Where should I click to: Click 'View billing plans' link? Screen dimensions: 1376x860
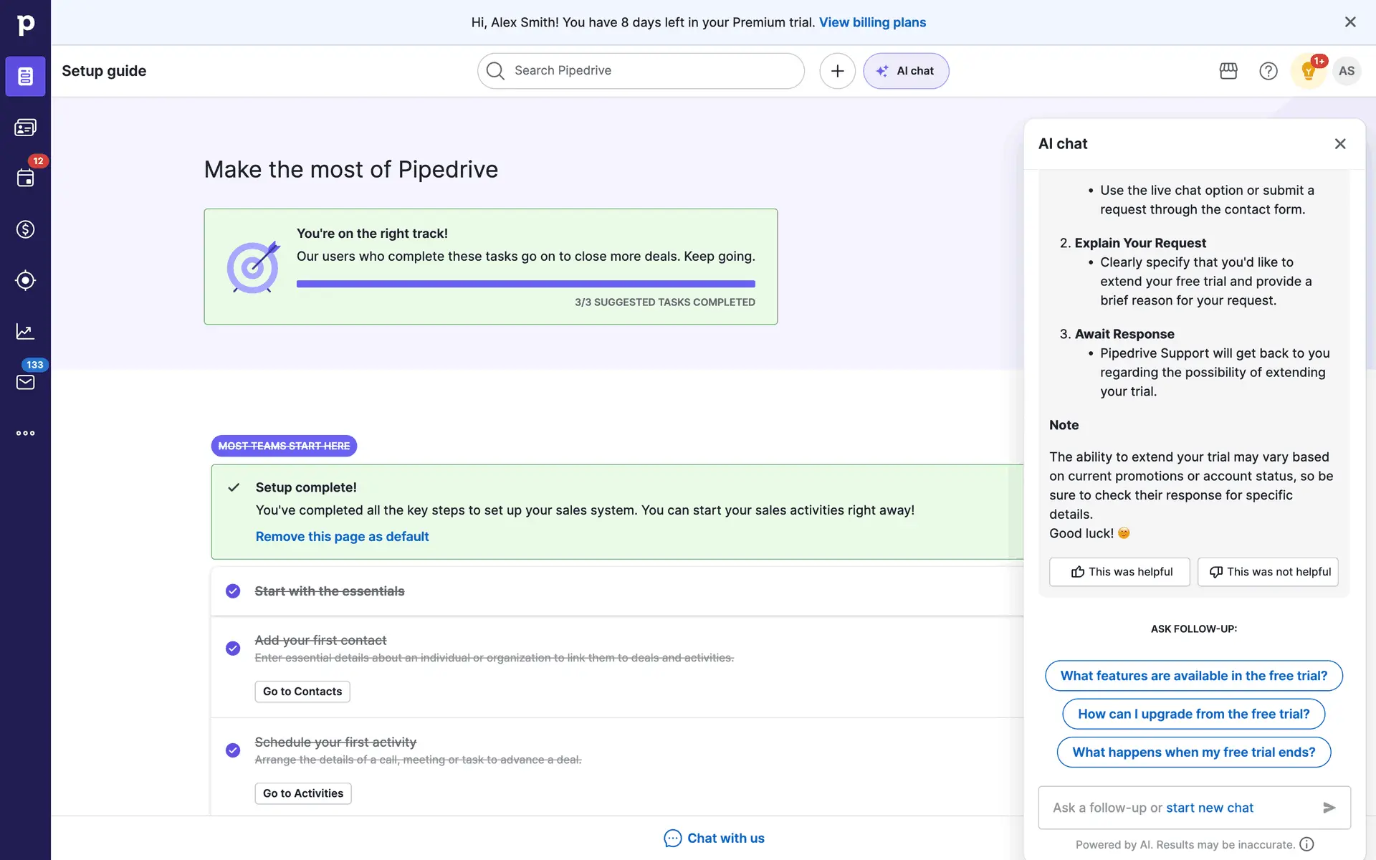(x=872, y=22)
